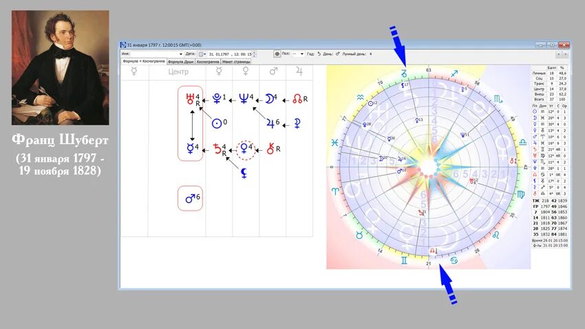Viewport: 585px width, 329px height.
Task: Click the Транс row in score table
Action: click(x=550, y=84)
